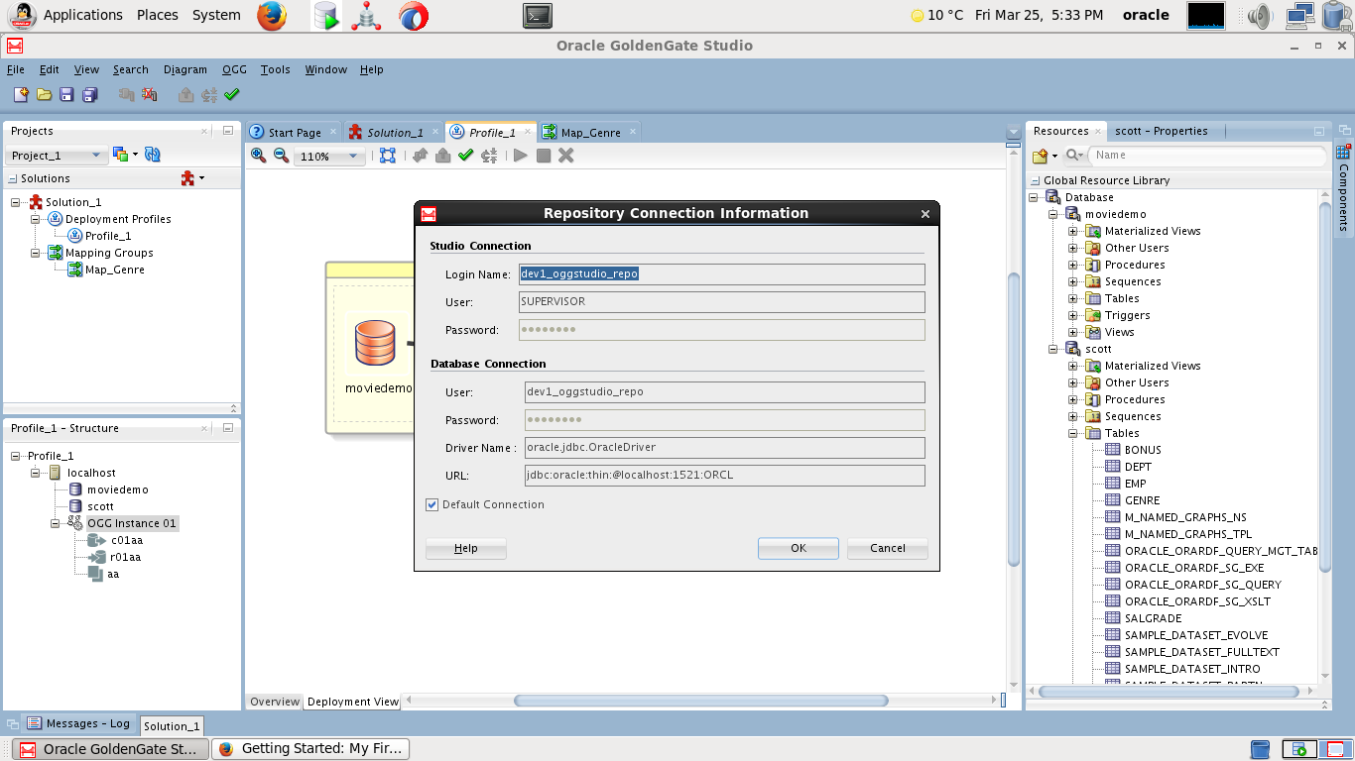Select the SALGRADE table
The width and height of the screenshot is (1355, 761).
click(1153, 618)
